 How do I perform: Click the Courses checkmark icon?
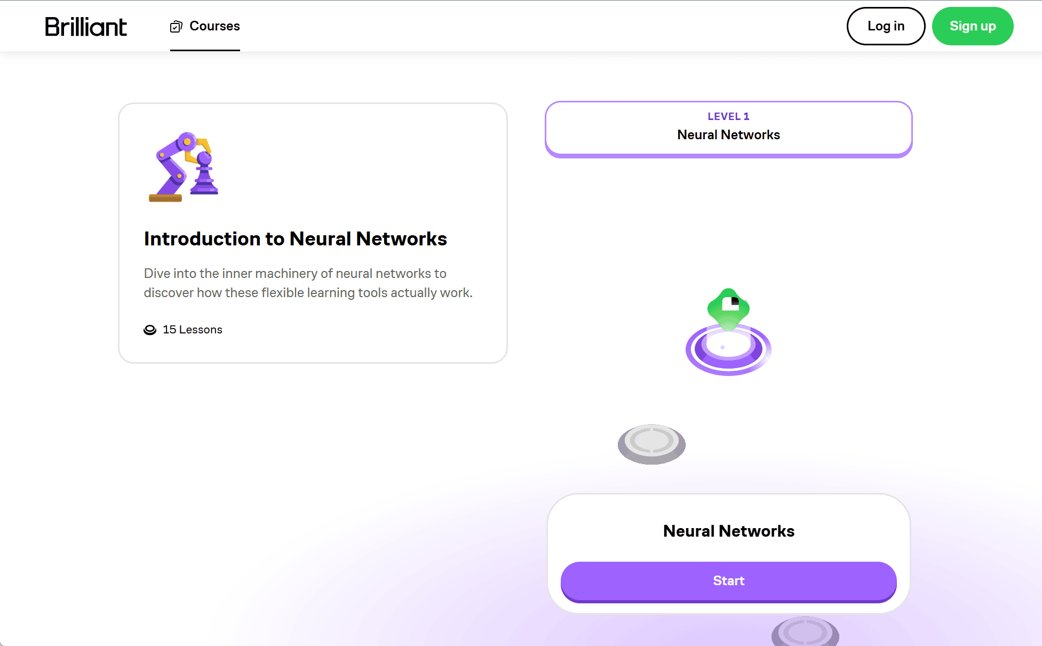[176, 27]
